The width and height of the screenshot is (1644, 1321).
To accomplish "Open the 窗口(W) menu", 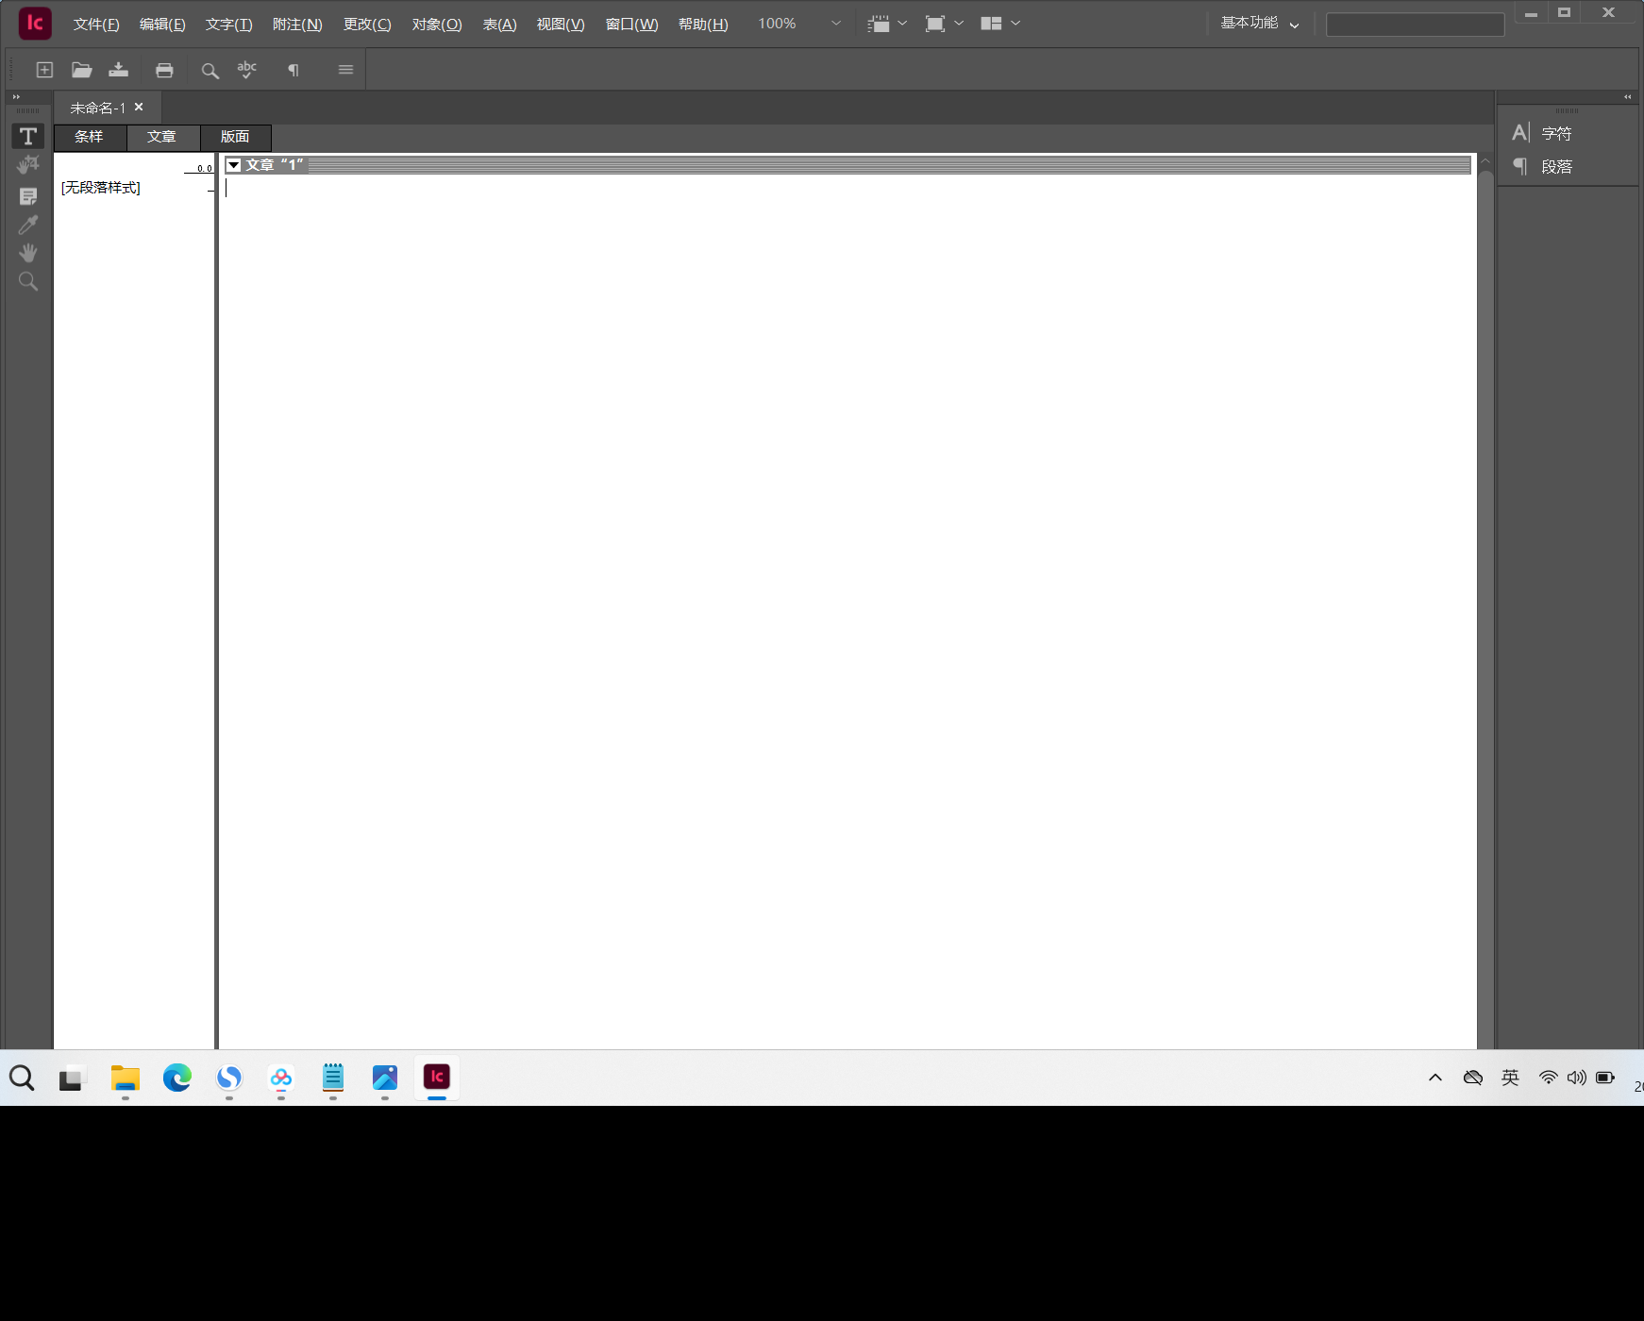I will point(631,25).
